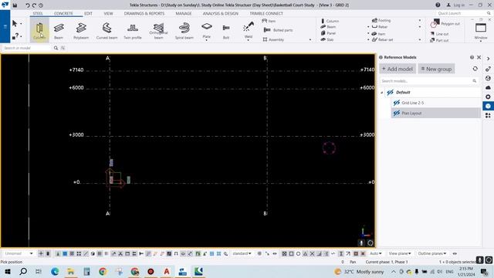The width and height of the screenshot is (494, 278).
Task: Open the VIEW ribbon tab
Action: coord(108,14)
